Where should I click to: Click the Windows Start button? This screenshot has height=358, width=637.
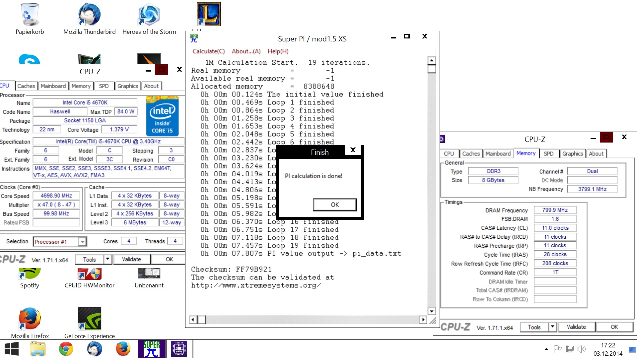tap(12, 349)
